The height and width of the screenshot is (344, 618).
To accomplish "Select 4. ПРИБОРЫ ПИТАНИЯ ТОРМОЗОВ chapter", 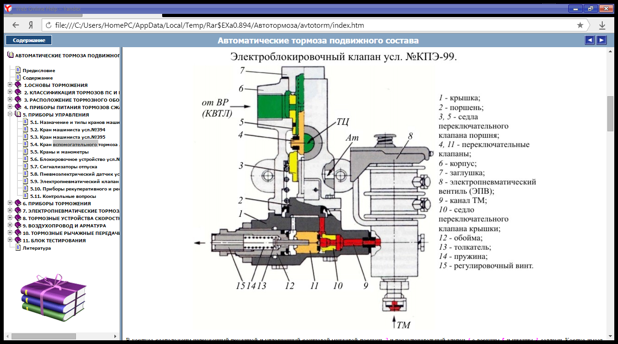I will [72, 107].
